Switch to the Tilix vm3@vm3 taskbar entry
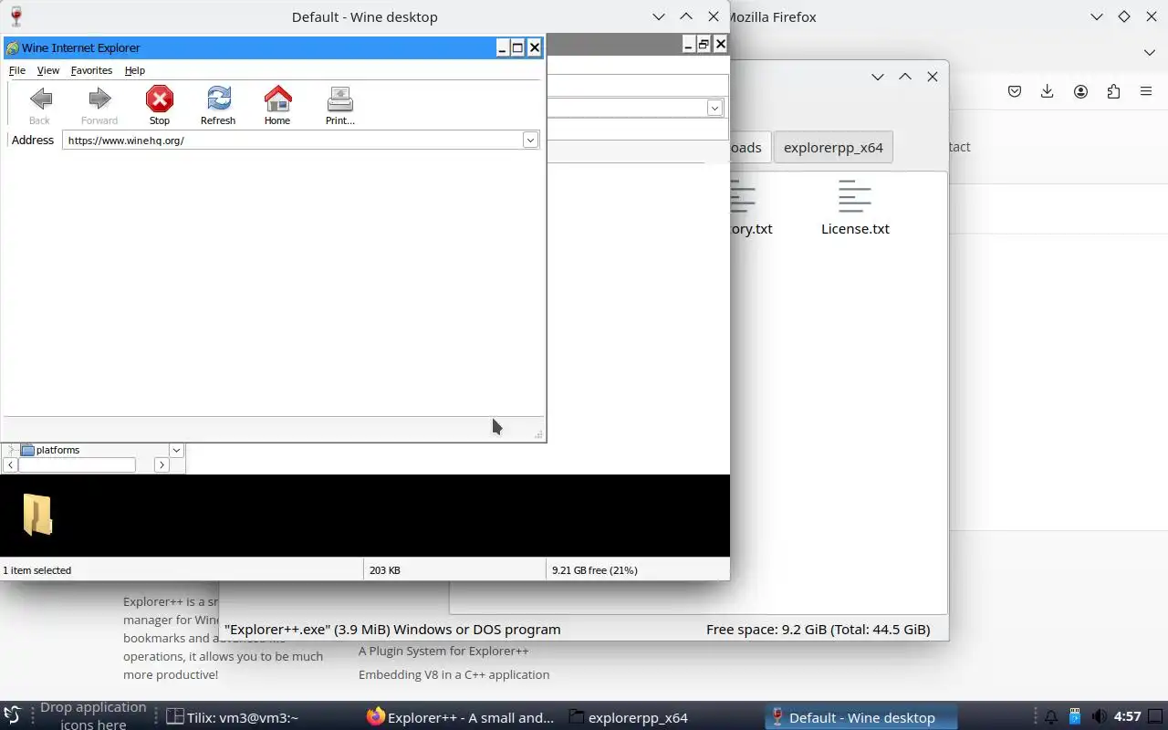The height and width of the screenshot is (730, 1168). (232, 717)
